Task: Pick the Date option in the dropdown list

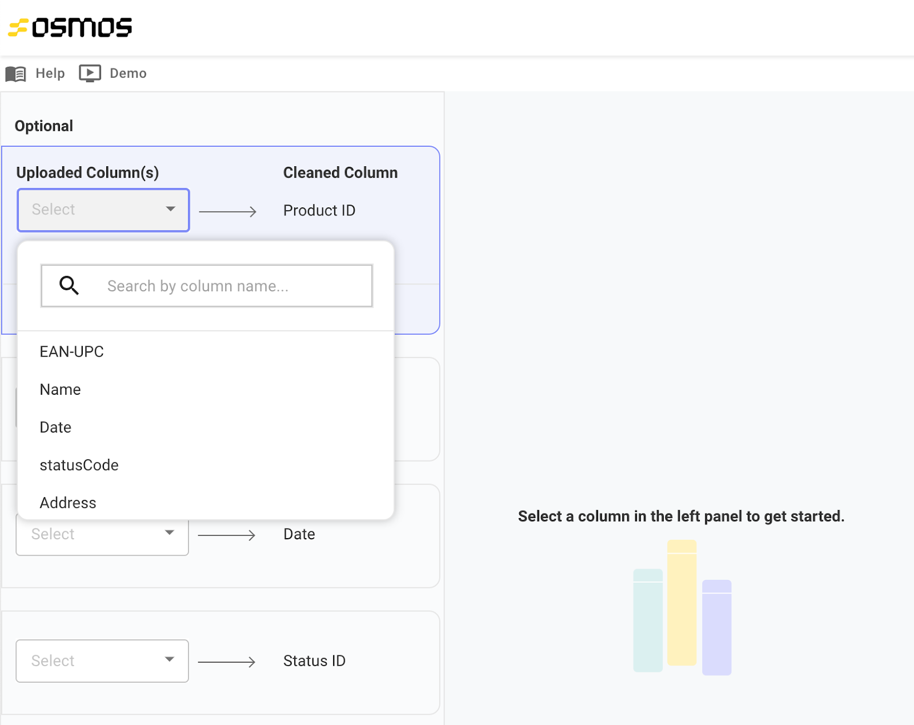Action: pyautogui.click(x=56, y=427)
